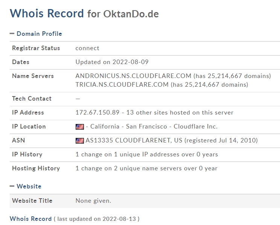Open ANDRONICUS.NS.CLOUDFLARE.COM name server link
This screenshot has height=225, width=280.
pos(133,76)
